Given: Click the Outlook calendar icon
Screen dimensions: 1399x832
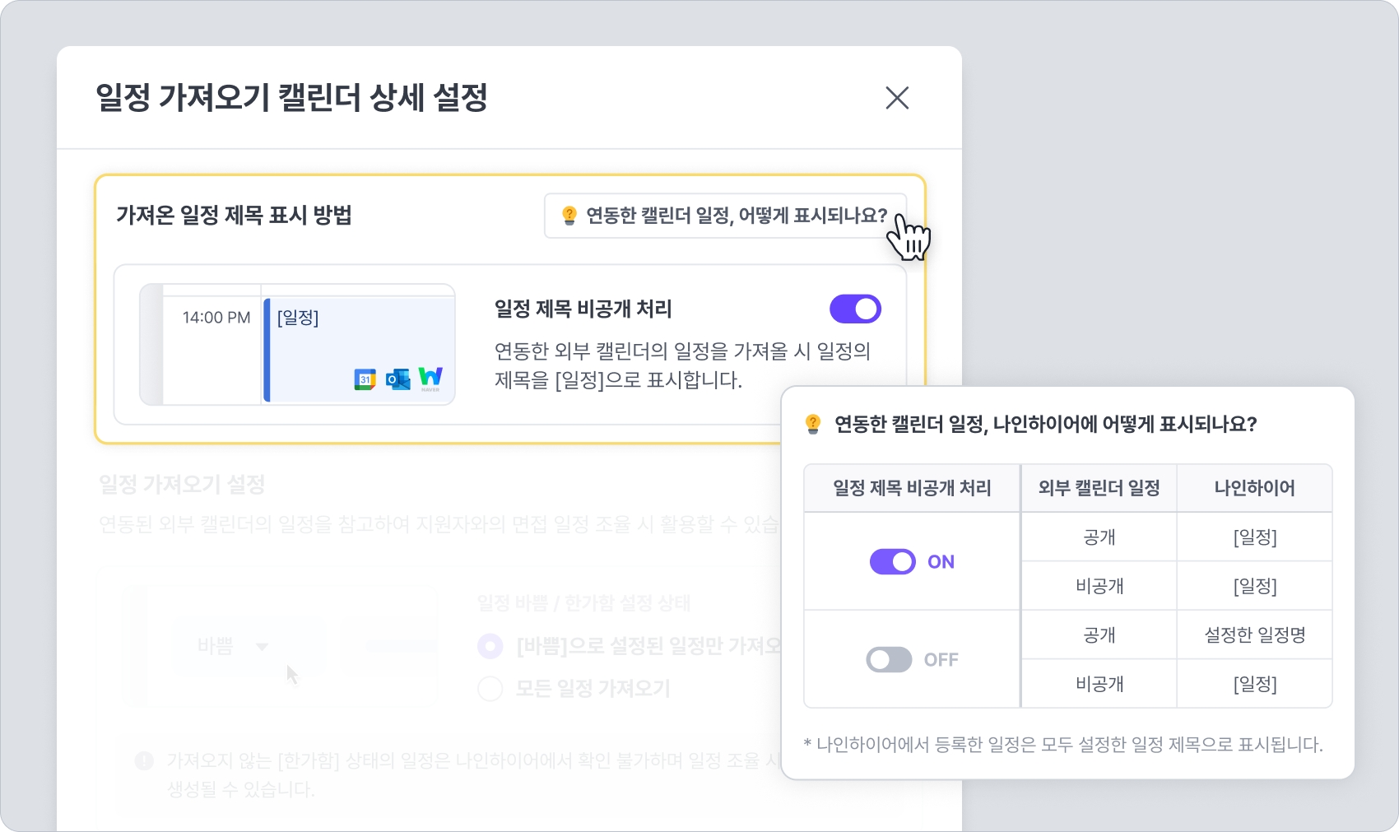Looking at the screenshot, I should [x=397, y=379].
